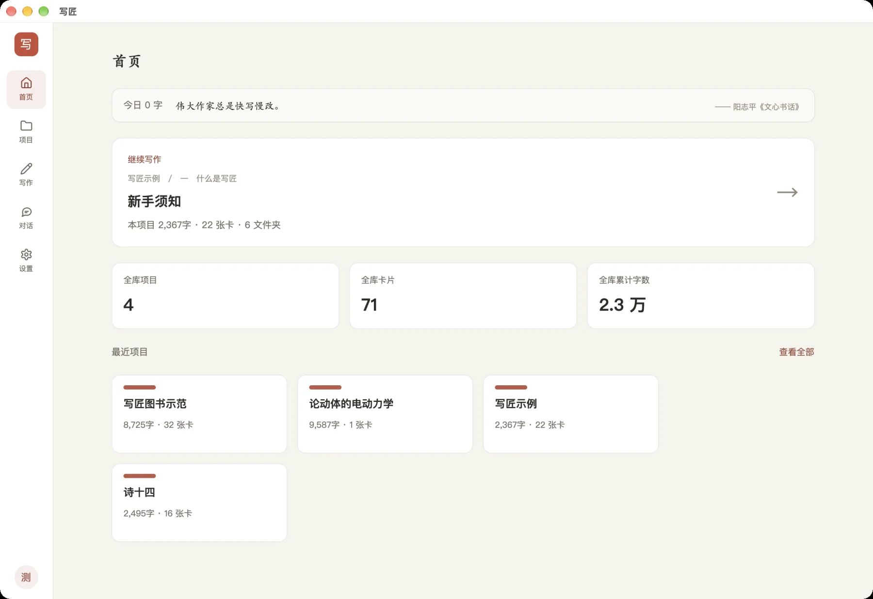Click the 新手须知 title

[x=154, y=201]
